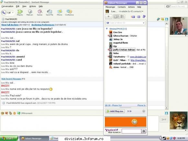The width and height of the screenshot is (188, 141).
Task: Collapse the DiviziaTM-B group
Action: click(x=107, y=29)
